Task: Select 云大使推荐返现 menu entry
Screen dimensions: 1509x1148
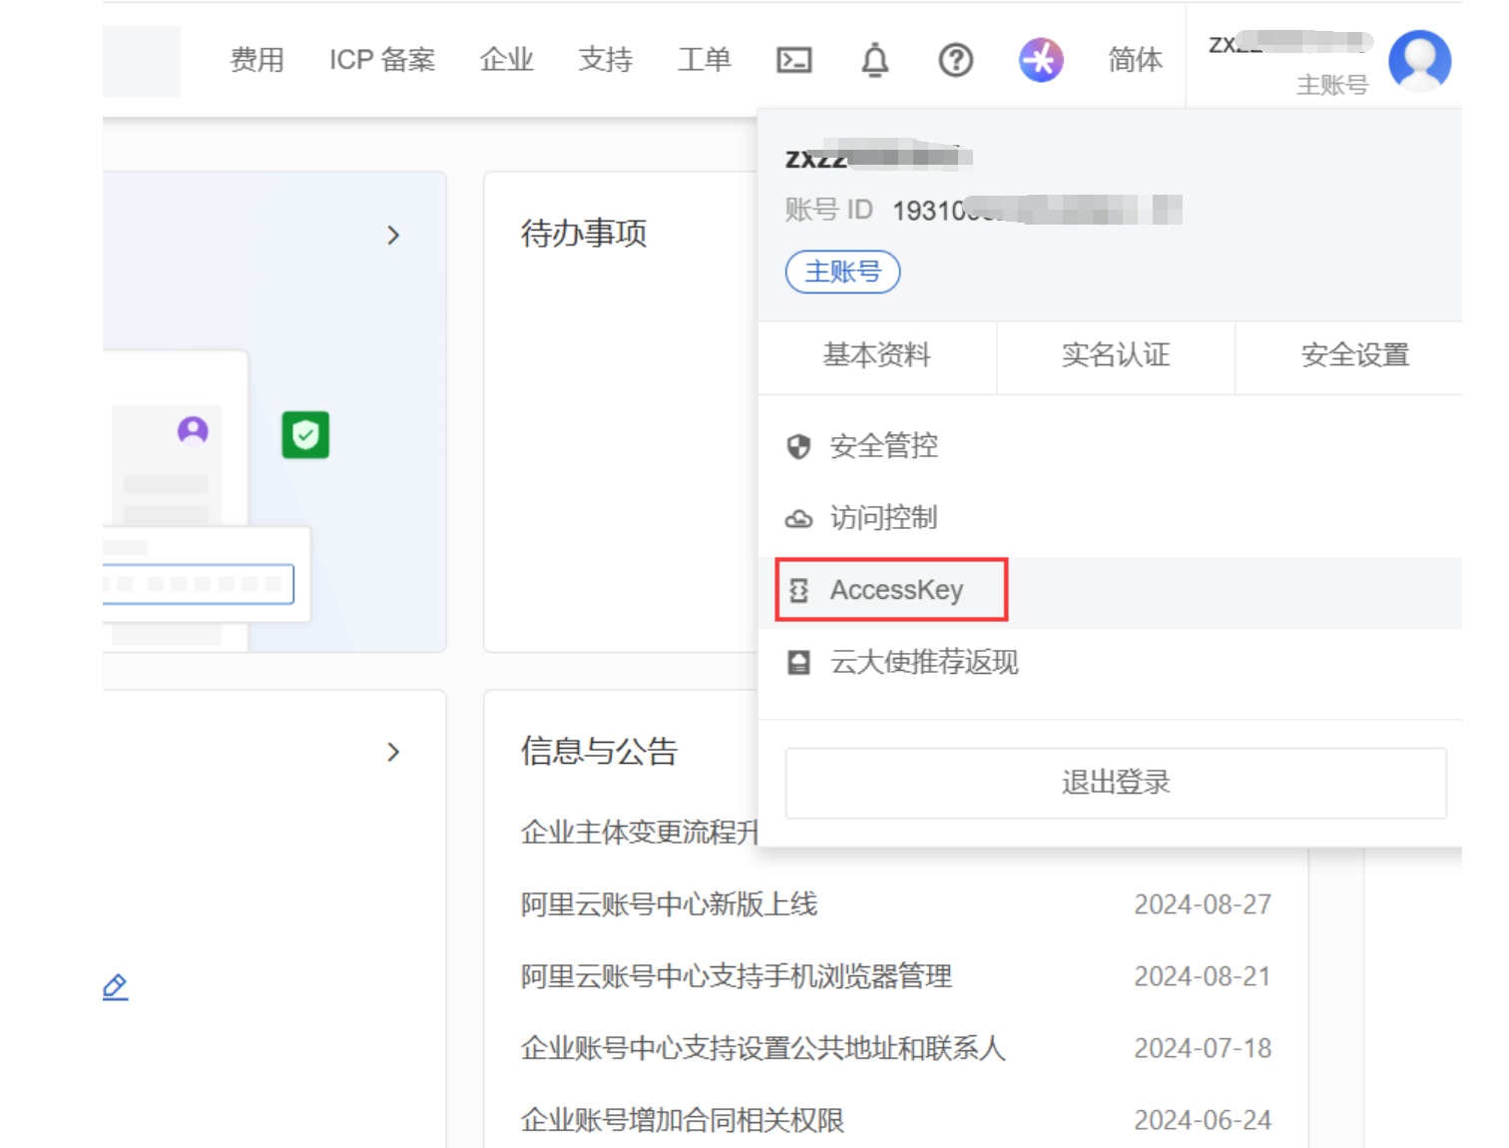Action: pyautogui.click(x=1110, y=663)
